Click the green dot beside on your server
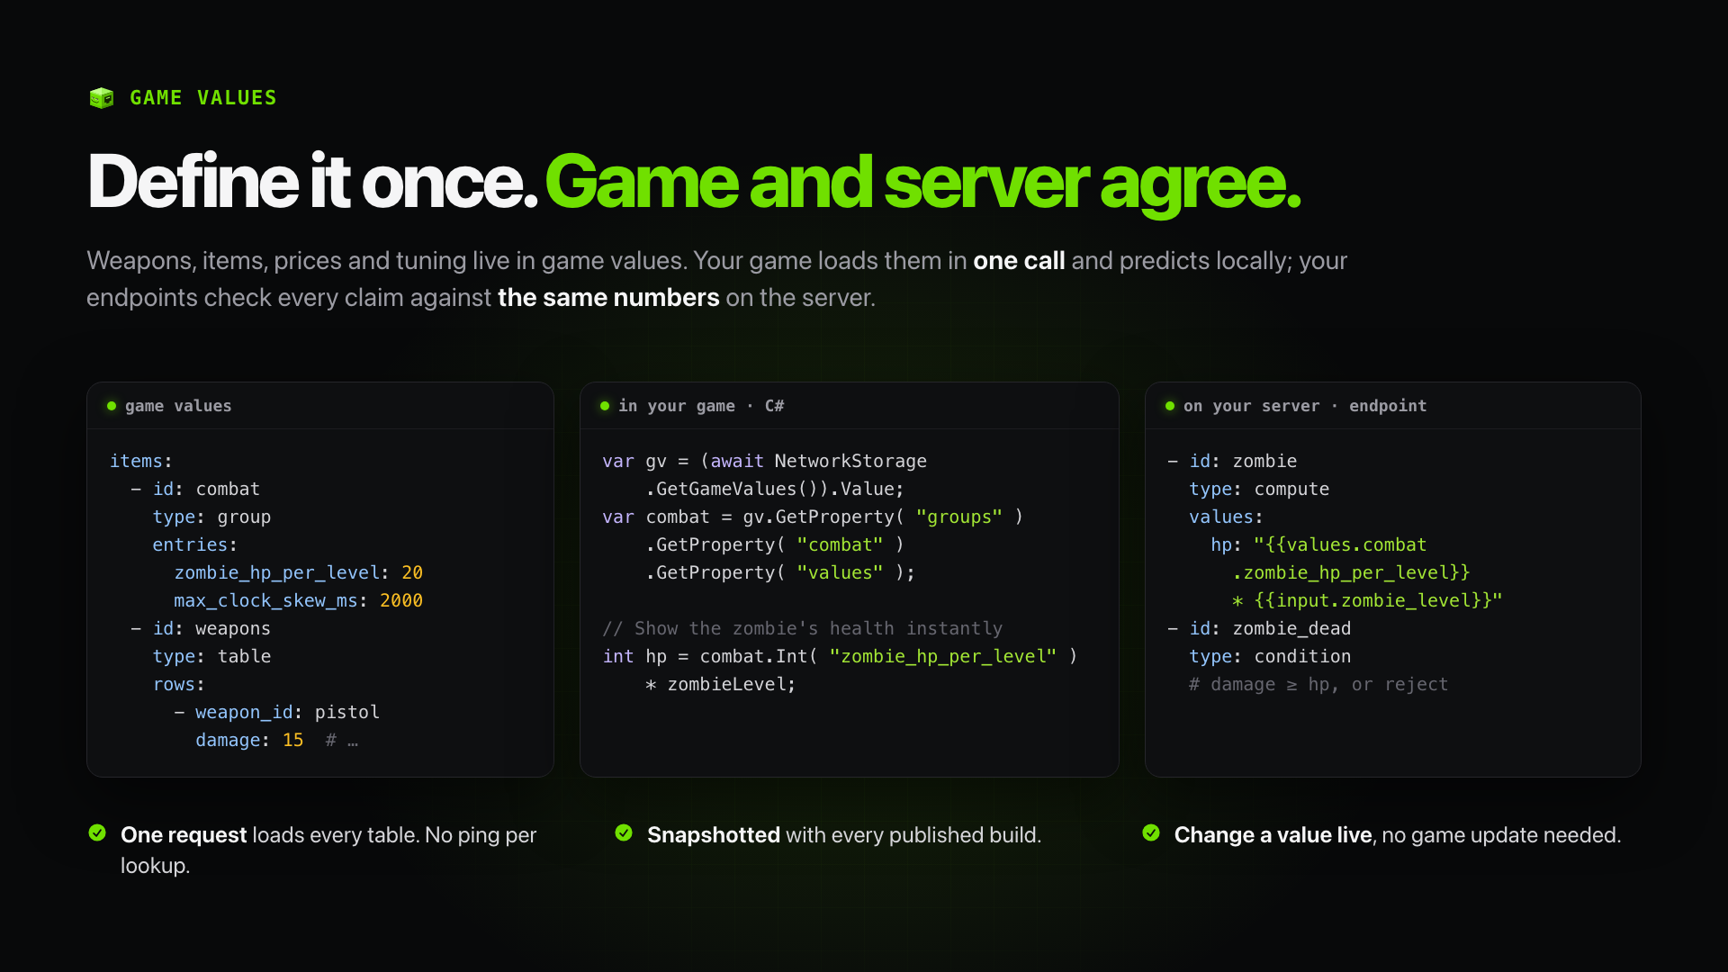The width and height of the screenshot is (1728, 972). click(x=1170, y=406)
